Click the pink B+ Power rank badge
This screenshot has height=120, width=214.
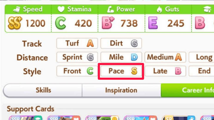[x=108, y=23]
